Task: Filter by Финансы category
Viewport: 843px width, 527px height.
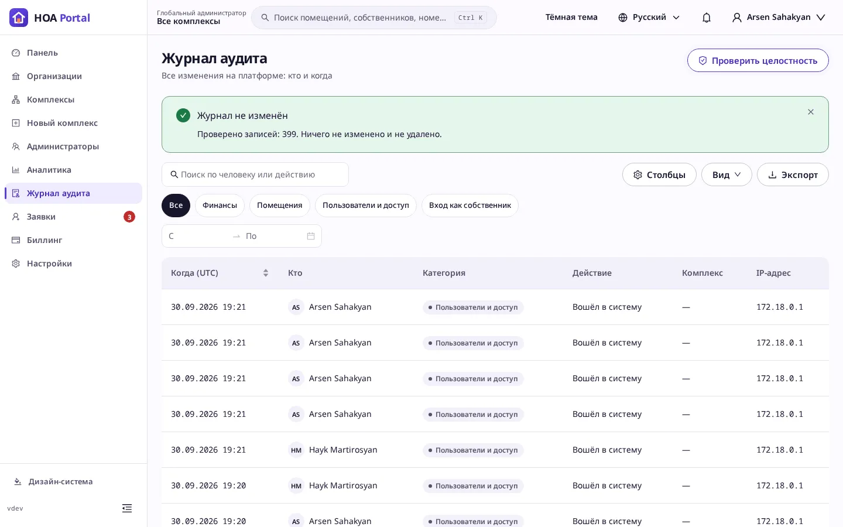Action: (x=220, y=206)
